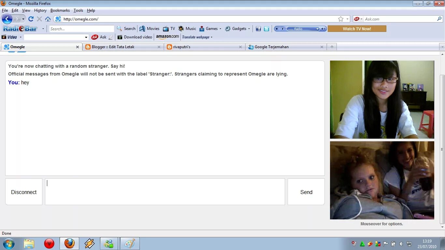This screenshot has width=445, height=250.
Task: Open the Bookmarks menu
Action: pos(60,10)
